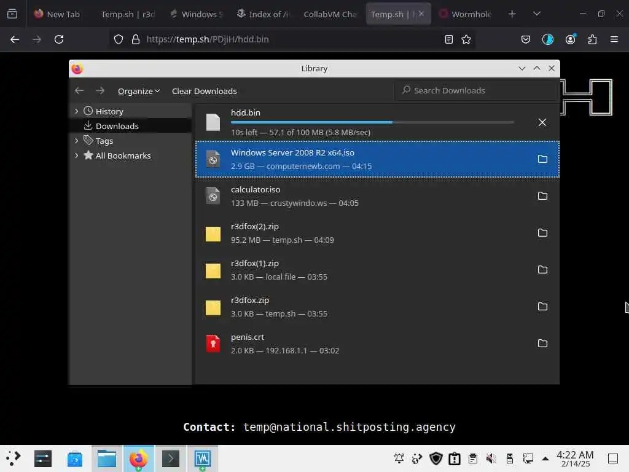The height and width of the screenshot is (472, 629).
Task: Go forward in Library window
Action: click(x=100, y=91)
